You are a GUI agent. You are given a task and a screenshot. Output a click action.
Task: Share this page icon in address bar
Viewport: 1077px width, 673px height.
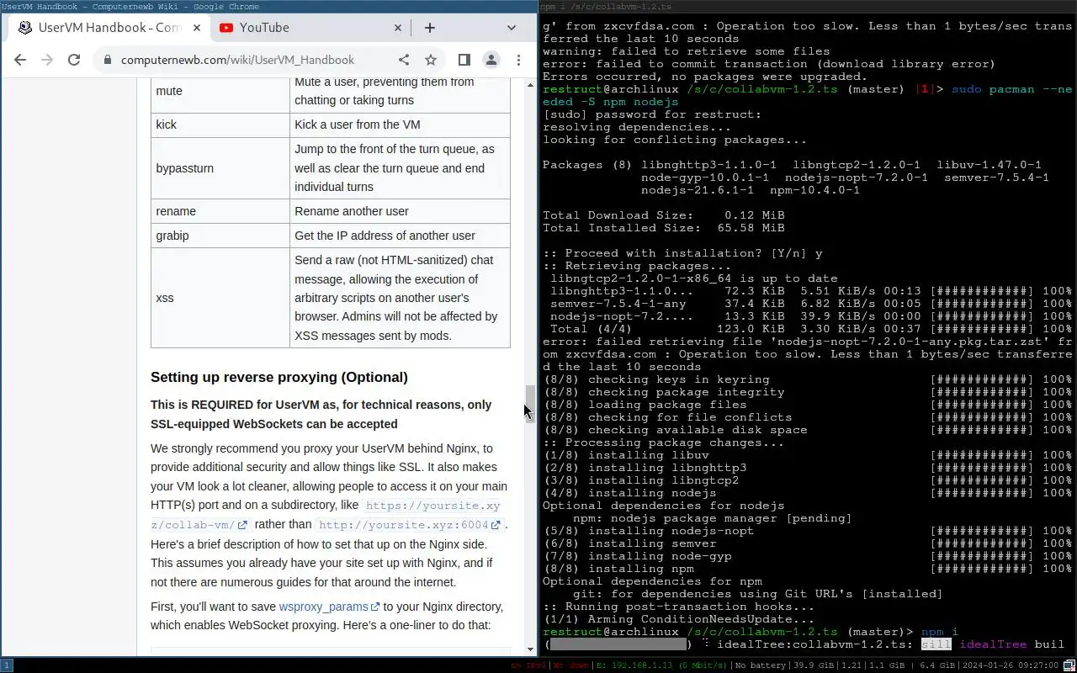pos(404,60)
